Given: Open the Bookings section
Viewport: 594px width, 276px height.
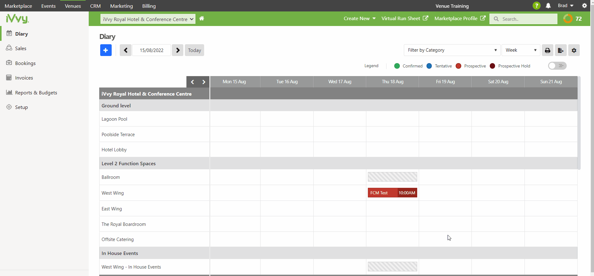Looking at the screenshot, I should 25,63.
